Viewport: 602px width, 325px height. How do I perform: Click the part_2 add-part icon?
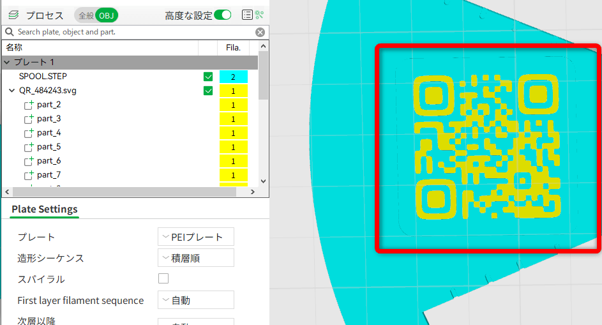click(x=29, y=105)
